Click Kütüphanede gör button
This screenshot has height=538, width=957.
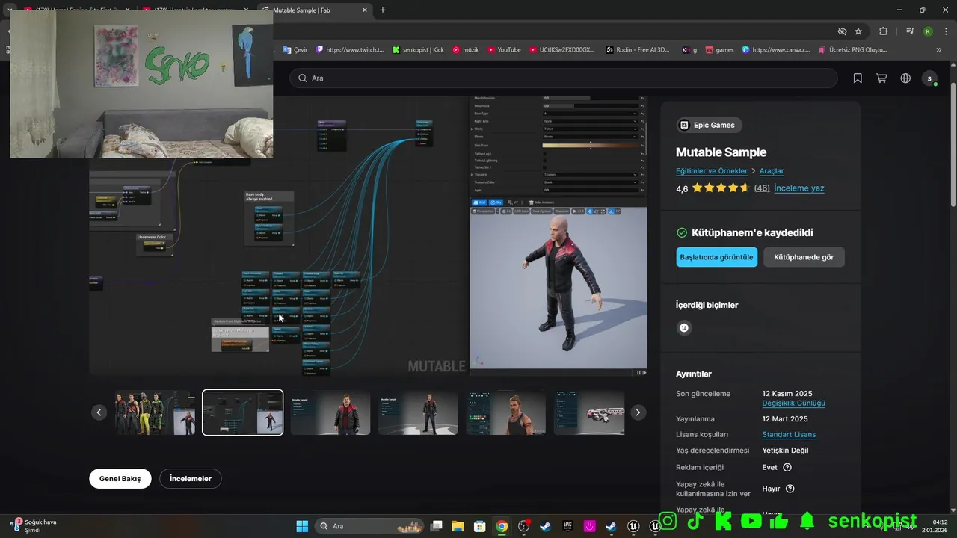[804, 257]
